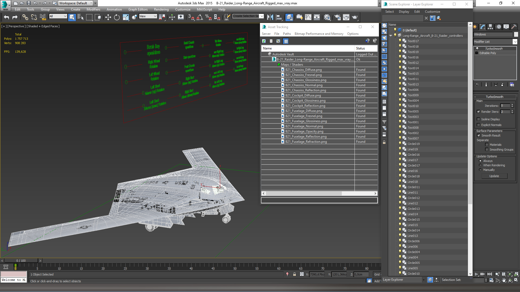Click the Undo arrow icon
Screen dimensions: 520x292
tap(6, 17)
